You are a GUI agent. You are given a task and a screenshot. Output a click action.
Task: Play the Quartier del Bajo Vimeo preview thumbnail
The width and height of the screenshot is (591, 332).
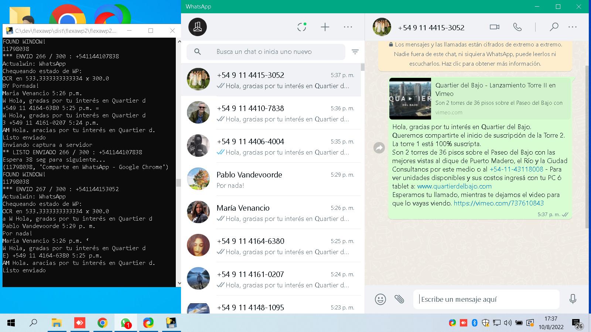click(x=410, y=98)
